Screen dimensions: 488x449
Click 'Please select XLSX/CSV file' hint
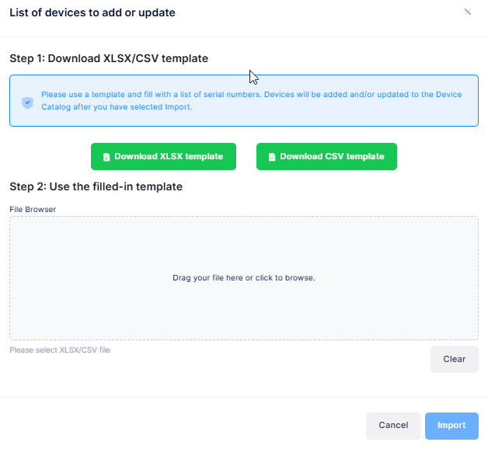tap(60, 350)
